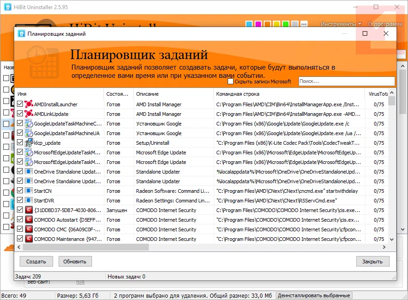This screenshot has width=408, height=300.
Task: Click the klcp_update task icon
Action: pos(29,142)
